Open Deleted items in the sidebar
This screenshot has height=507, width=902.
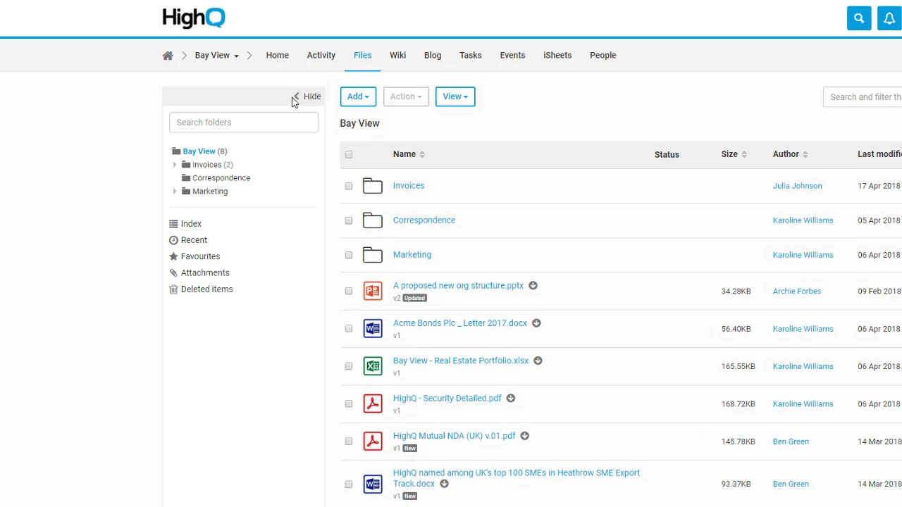[x=201, y=289]
